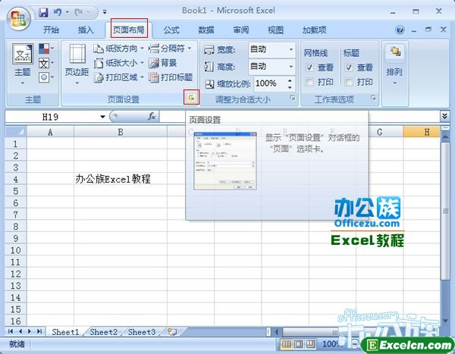Expand the formula bar

click(x=444, y=116)
